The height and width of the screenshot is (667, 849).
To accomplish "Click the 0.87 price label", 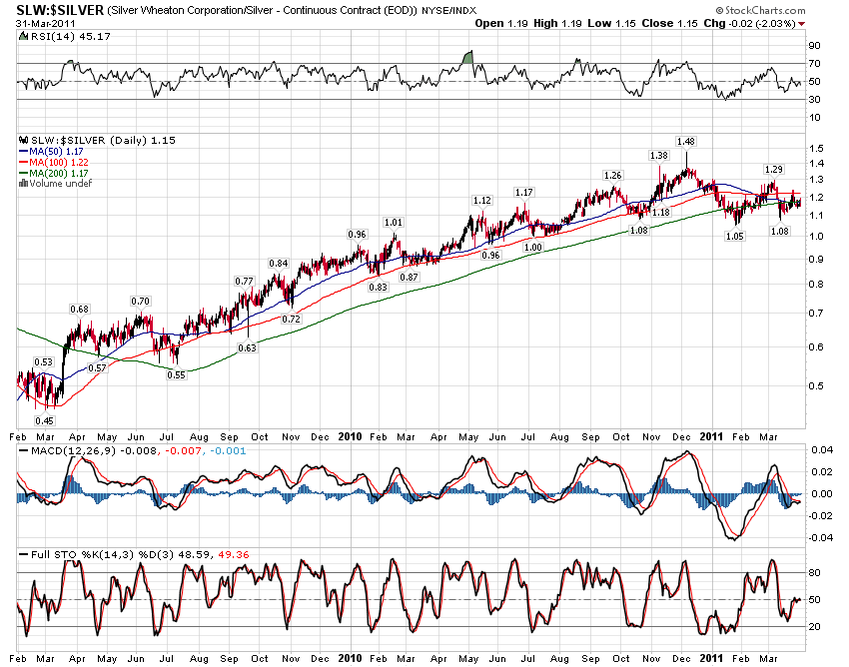I will tap(409, 277).
